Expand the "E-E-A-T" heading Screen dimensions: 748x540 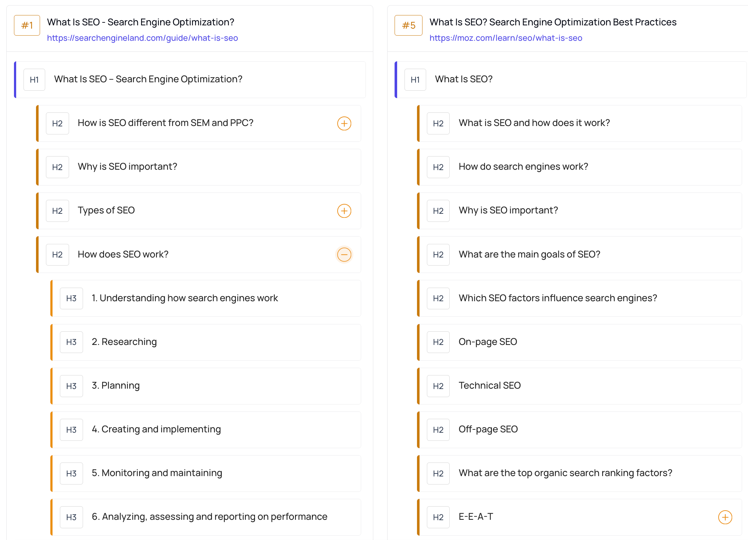pyautogui.click(x=725, y=517)
